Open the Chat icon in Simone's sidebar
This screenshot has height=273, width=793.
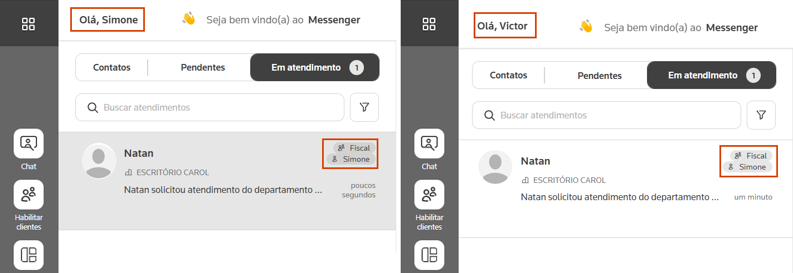[x=28, y=143]
